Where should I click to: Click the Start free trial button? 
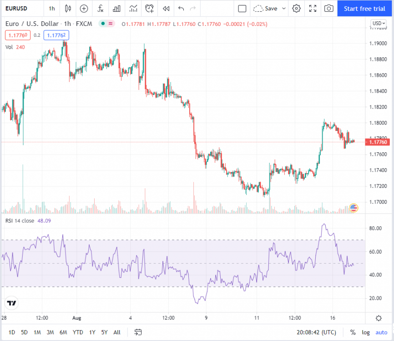point(365,8)
